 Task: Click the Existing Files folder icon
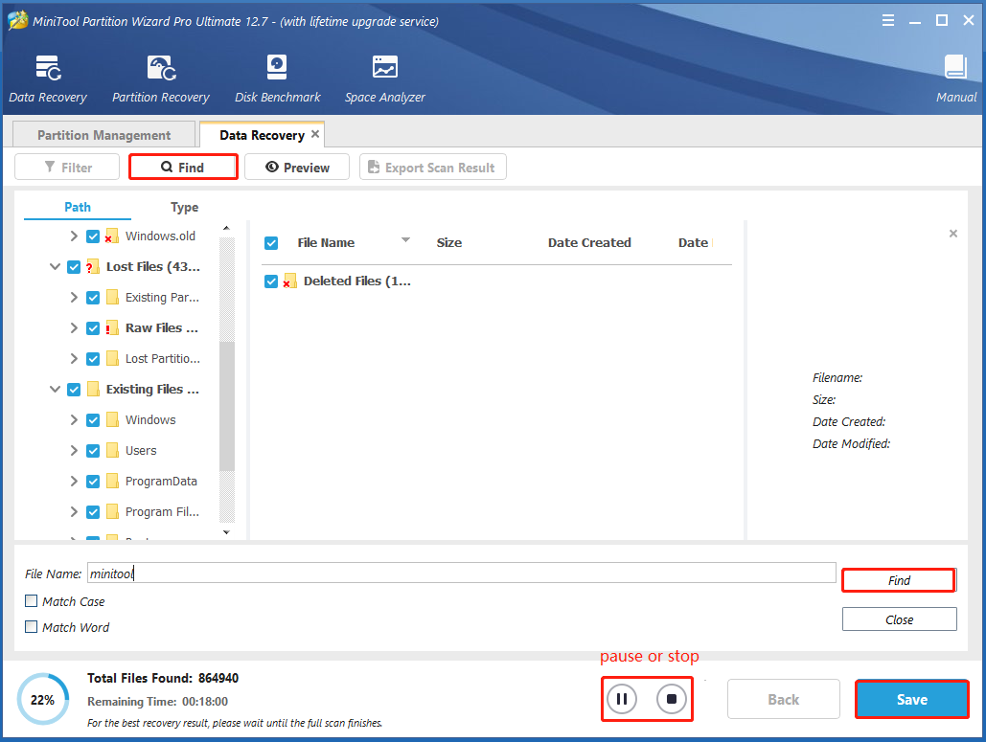[x=93, y=390]
